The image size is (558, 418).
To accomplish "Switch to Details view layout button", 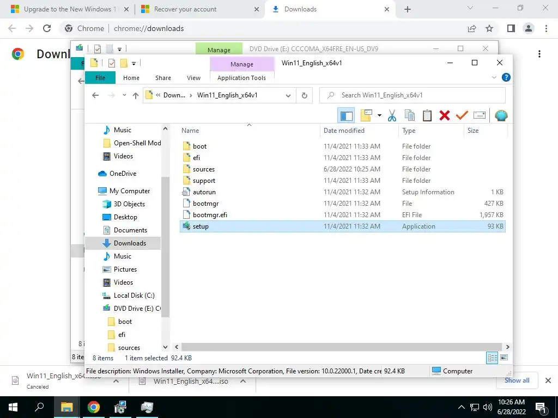I will (x=492, y=358).
